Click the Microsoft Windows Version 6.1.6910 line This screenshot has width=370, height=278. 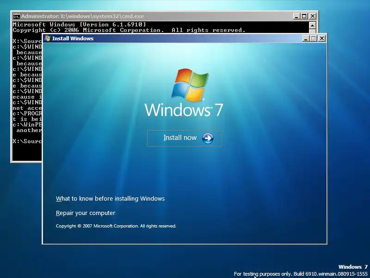tap(79, 25)
